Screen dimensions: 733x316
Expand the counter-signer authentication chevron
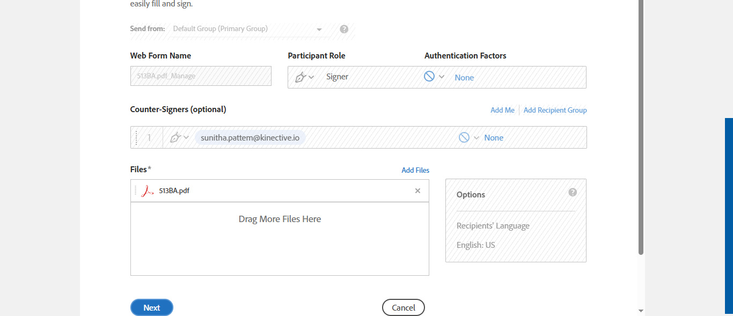pos(476,137)
